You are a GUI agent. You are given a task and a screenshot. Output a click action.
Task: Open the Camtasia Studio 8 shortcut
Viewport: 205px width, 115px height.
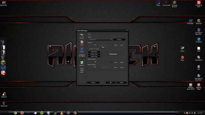[x=174, y=4]
